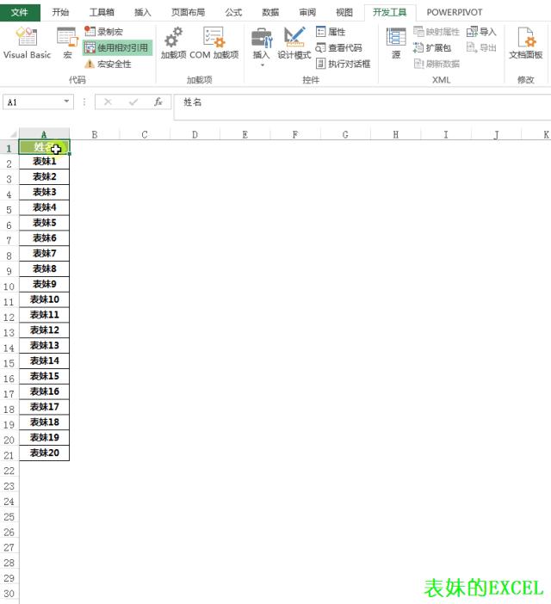Open the 文档面板 document panel
Screen dimensions: 551x604
click(525, 43)
